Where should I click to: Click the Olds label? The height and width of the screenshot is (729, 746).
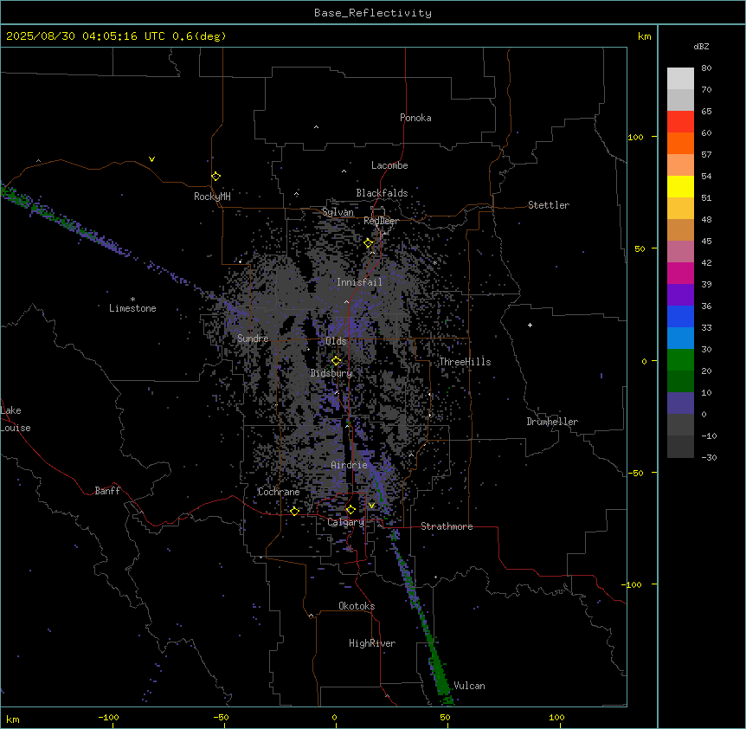coord(336,341)
